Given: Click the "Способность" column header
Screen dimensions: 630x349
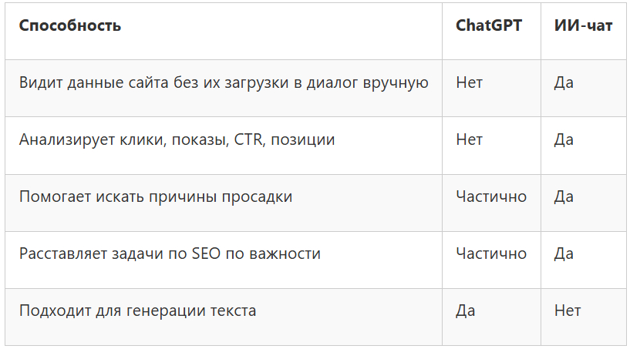Looking at the screenshot, I should (70, 25).
